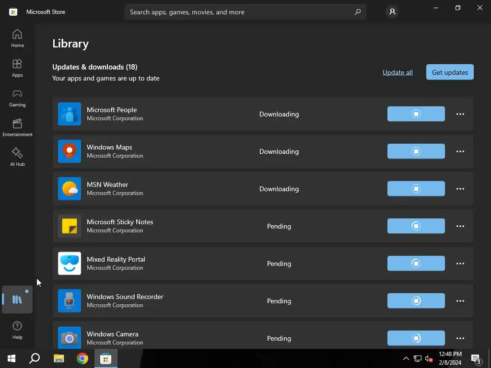This screenshot has height=368, width=491.
Task: Open more options for Mixed Reality Portal
Action: 460,264
